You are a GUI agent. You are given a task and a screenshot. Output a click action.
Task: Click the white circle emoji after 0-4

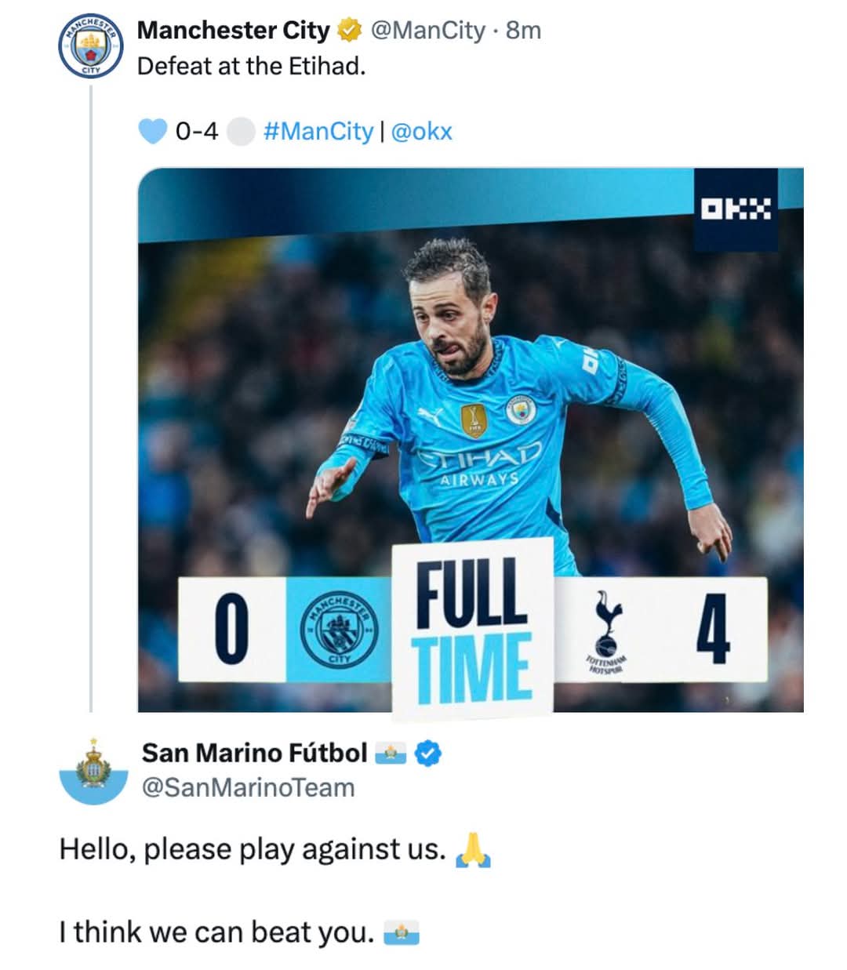pyautogui.click(x=240, y=132)
